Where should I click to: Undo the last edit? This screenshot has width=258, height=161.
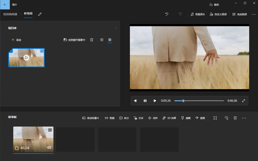[167, 14]
